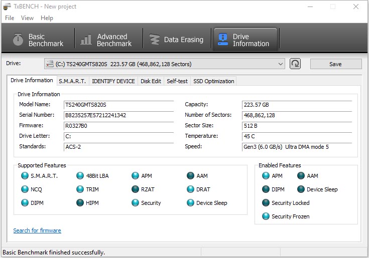Viewport: 369px width, 258px height.
Task: Click the TxBENCH app icon in title bar
Action: (x=7, y=7)
